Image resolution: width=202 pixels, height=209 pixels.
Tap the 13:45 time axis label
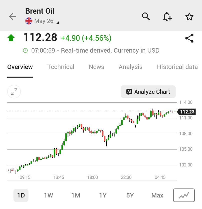[59, 177]
